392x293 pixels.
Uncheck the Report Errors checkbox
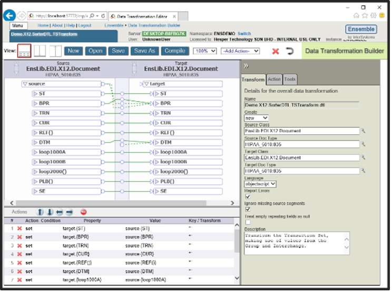click(x=248, y=196)
